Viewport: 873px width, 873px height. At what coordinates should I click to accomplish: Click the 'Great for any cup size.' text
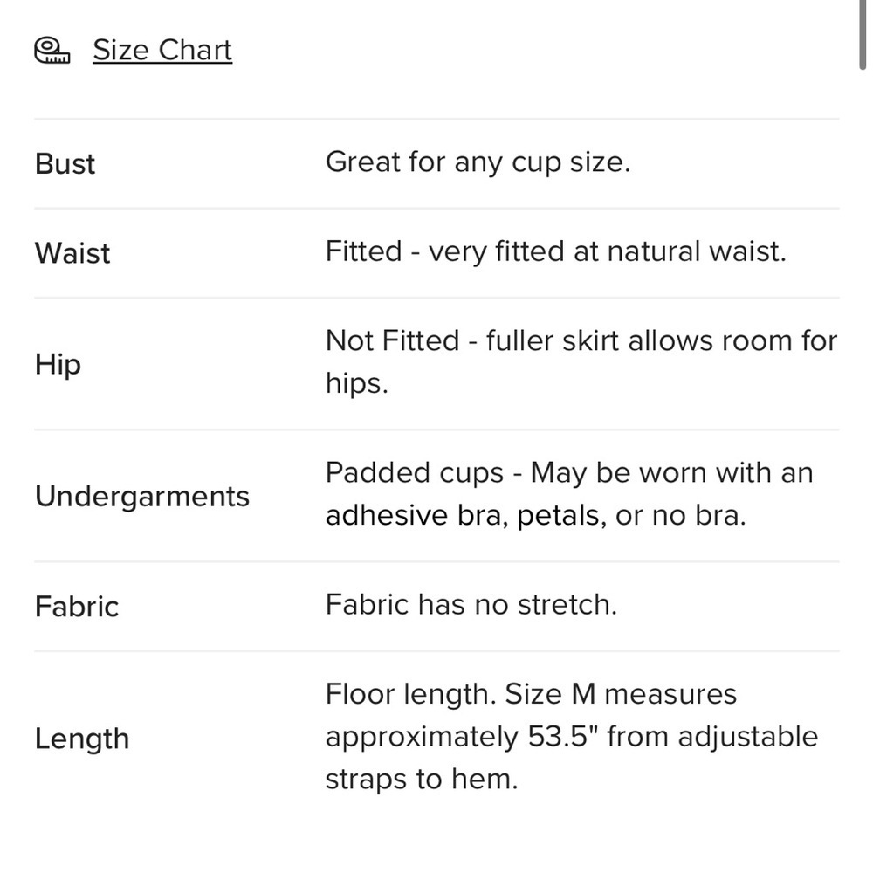click(478, 162)
